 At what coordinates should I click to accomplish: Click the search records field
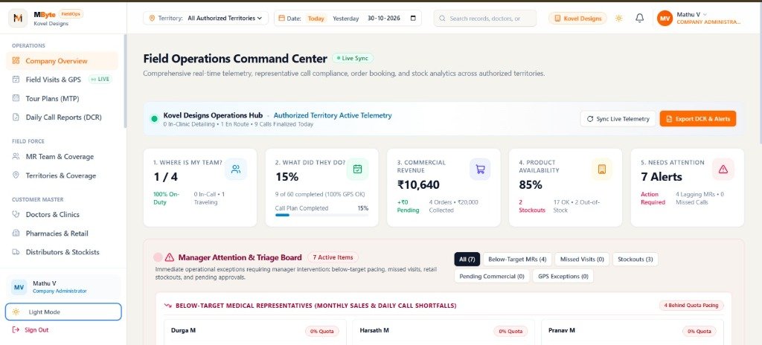485,19
